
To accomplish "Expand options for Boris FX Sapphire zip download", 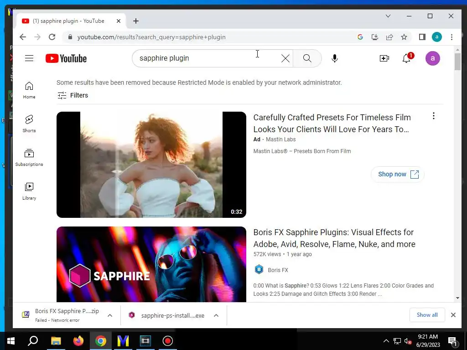I will click(110, 315).
